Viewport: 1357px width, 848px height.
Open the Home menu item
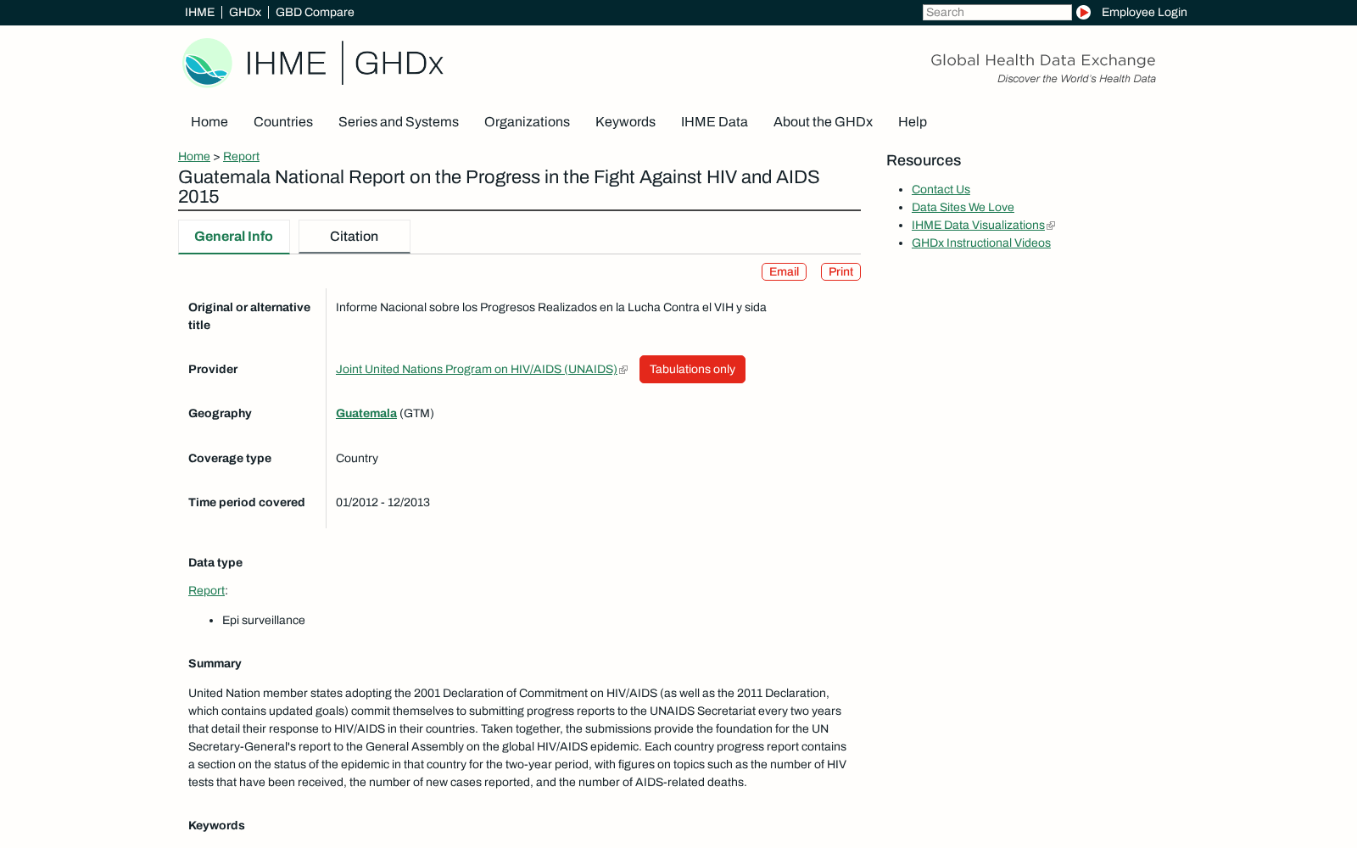(209, 122)
